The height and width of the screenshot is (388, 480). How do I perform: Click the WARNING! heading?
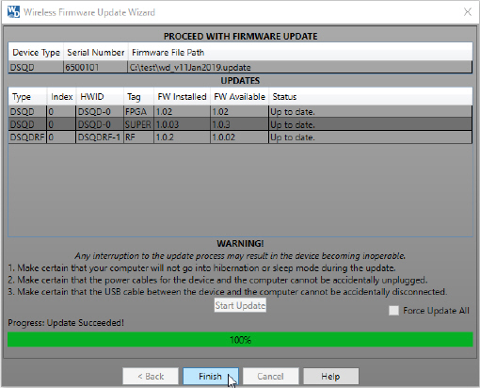pos(240,243)
